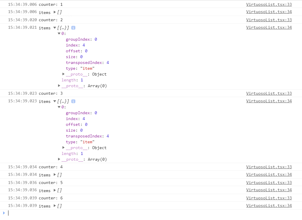This screenshot has height=220, width=302.
Task: Click the blue console prompt chevron
Action: point(4,213)
